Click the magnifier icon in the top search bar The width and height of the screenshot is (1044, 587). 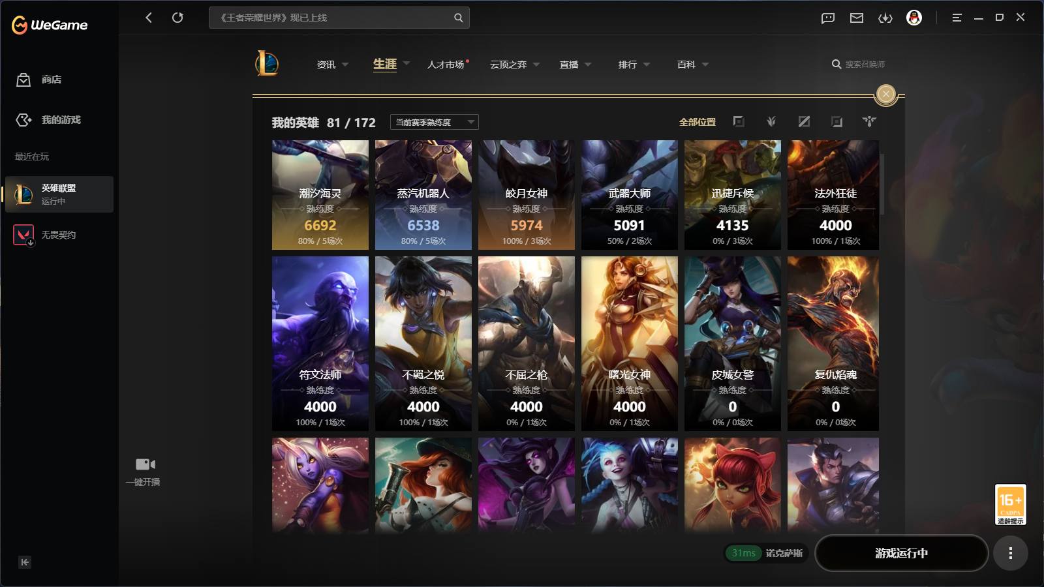coord(459,18)
